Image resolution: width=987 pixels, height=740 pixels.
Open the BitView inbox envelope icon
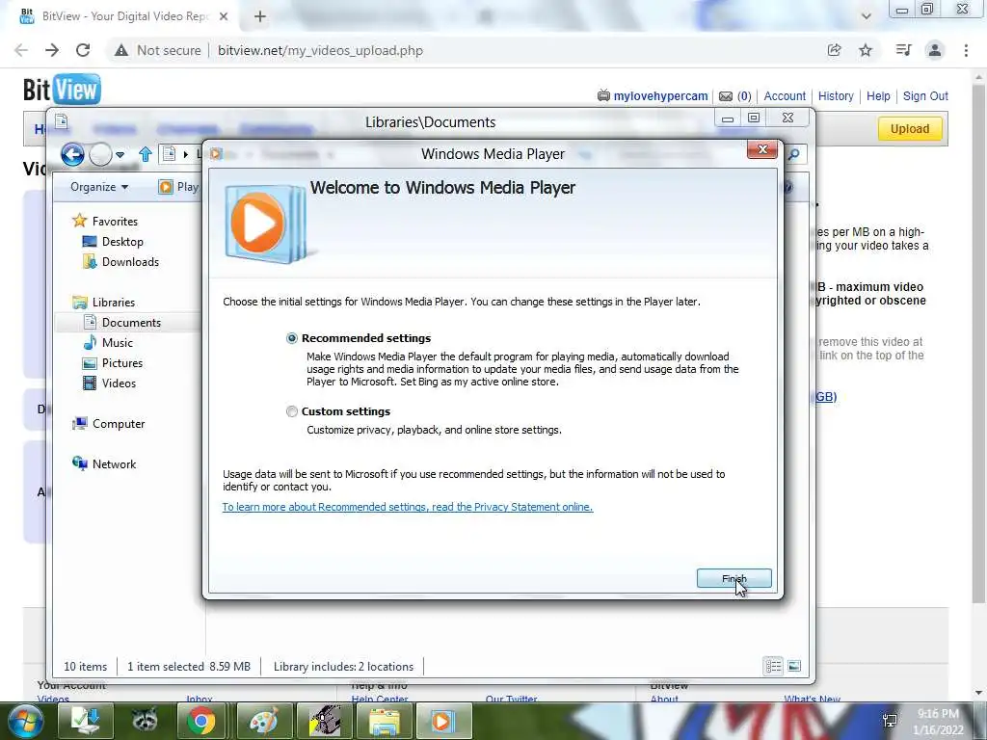click(726, 96)
